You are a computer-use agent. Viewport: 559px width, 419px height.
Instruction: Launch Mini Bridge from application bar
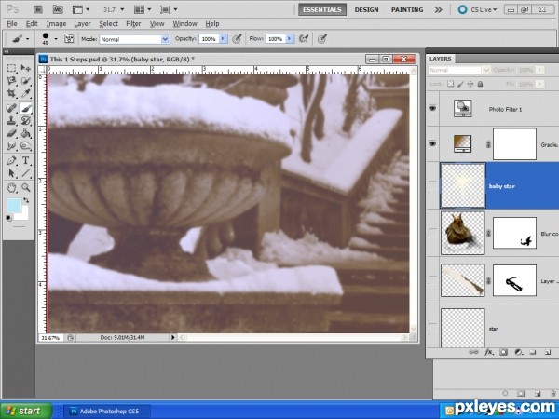tap(58, 9)
